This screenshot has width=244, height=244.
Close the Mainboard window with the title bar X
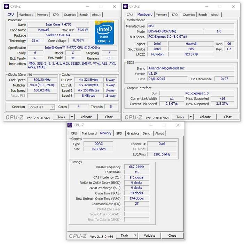(x=234, y=7)
